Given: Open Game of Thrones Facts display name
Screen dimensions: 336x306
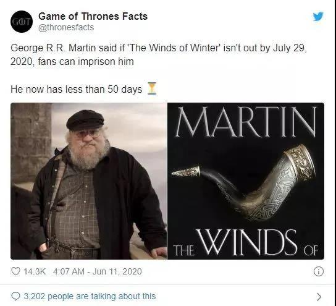Looking at the screenshot, I should [x=93, y=16].
